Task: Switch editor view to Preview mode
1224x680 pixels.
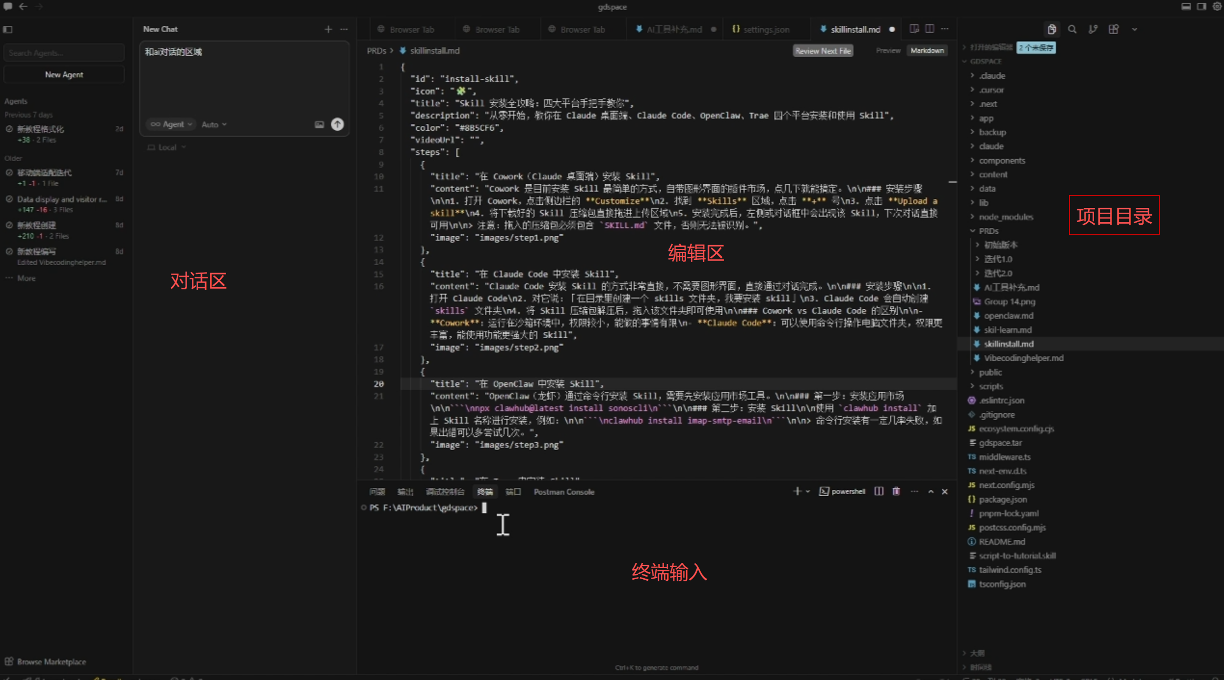Action: click(888, 50)
